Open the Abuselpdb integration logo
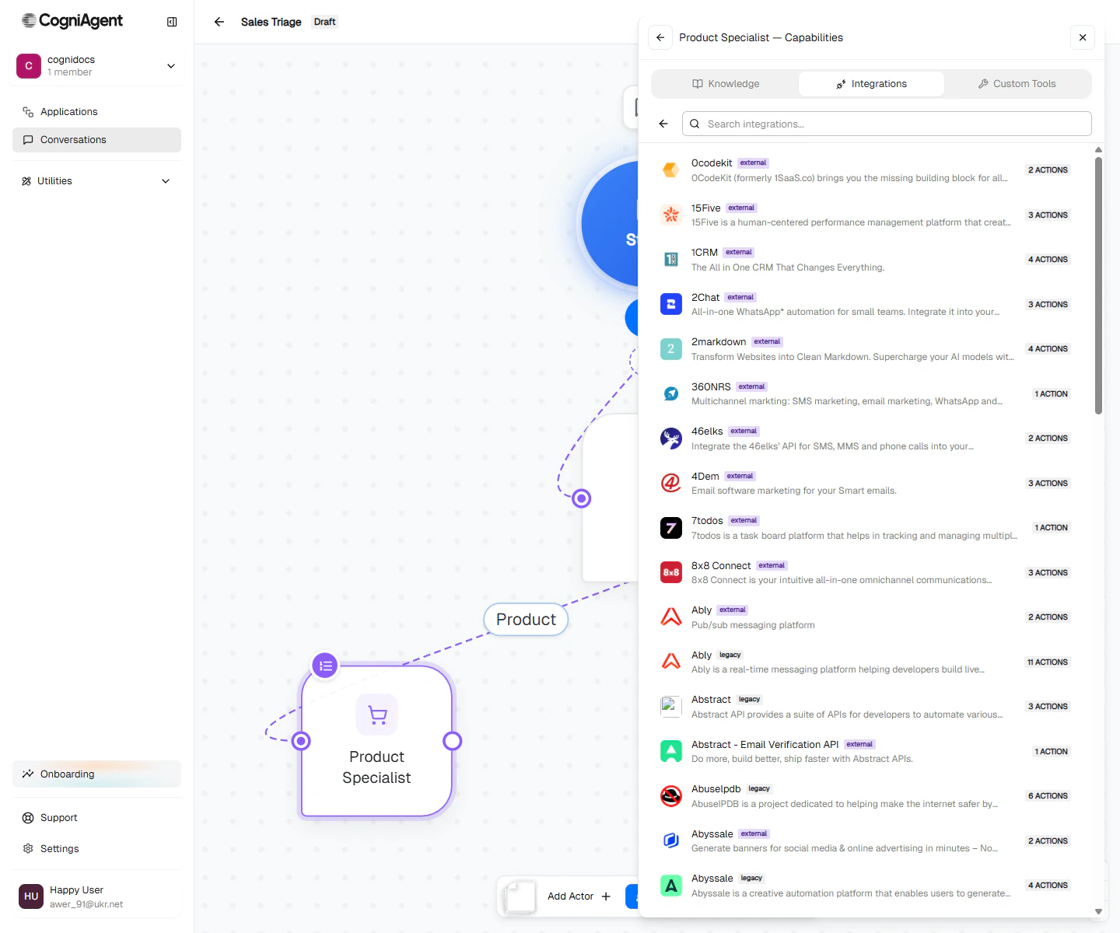This screenshot has height=933, width=1120. point(671,795)
